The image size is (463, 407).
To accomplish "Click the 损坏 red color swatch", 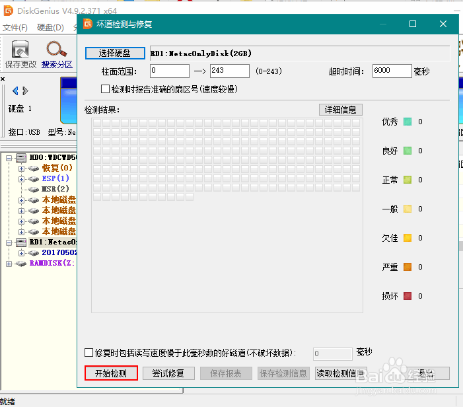I will 408,296.
